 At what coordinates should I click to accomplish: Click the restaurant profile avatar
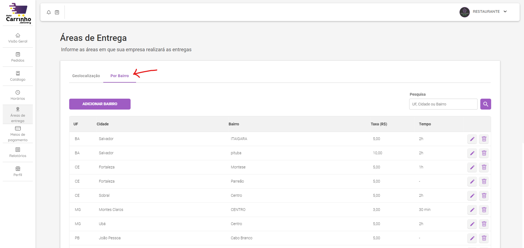click(x=464, y=12)
